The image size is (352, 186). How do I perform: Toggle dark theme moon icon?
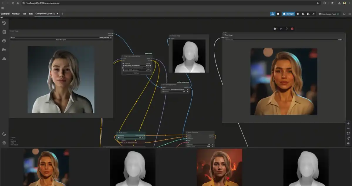(4, 134)
